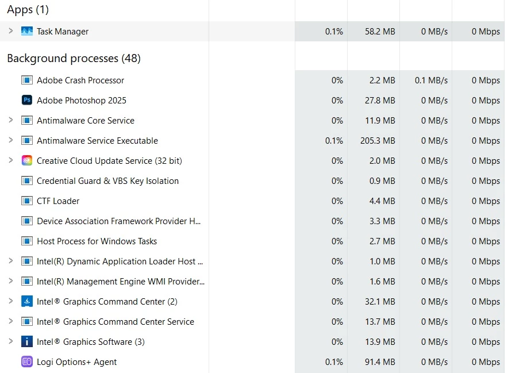Viewport: 508px width, 373px height.
Task: Click the Host Process for Windows Tasks icon
Action: point(27,241)
